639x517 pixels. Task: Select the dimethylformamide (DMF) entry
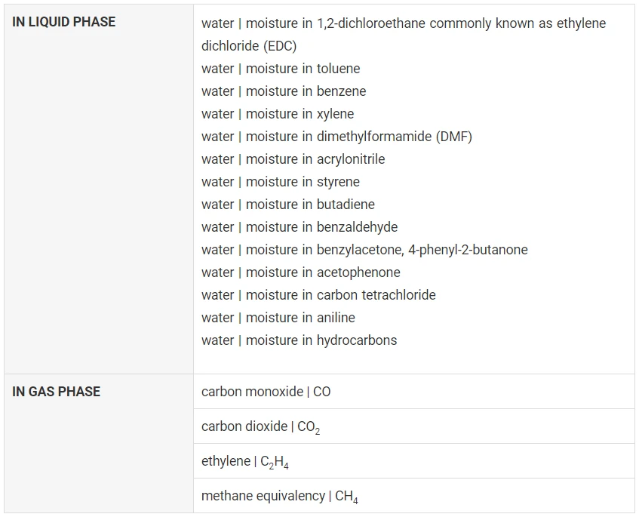click(x=336, y=137)
